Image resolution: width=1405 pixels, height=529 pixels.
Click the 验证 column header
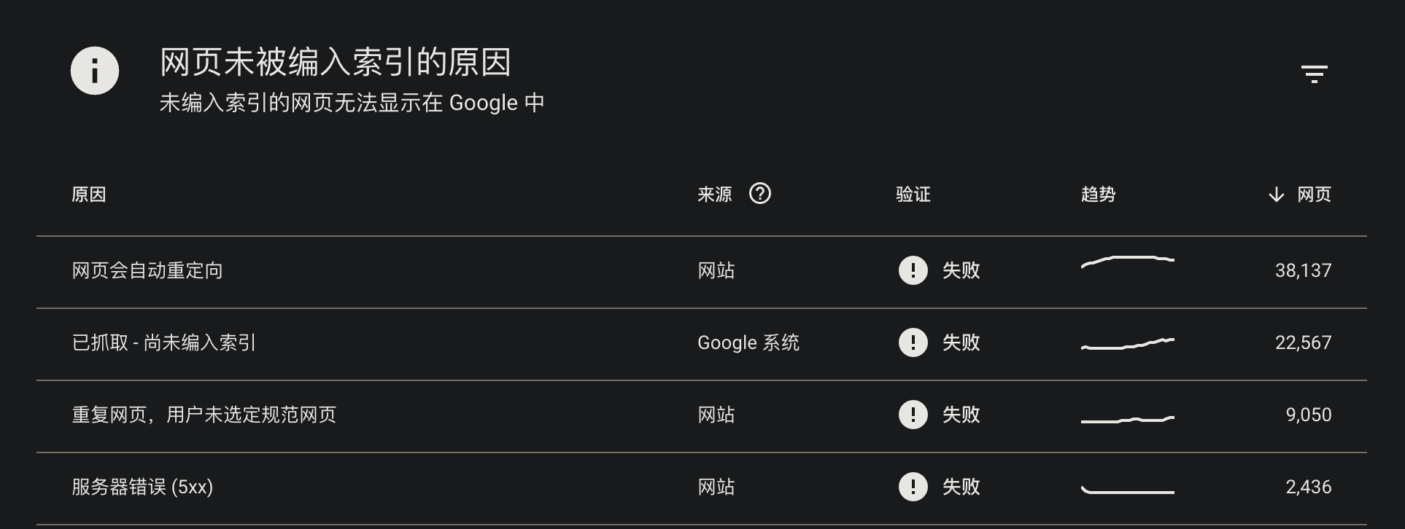pyautogui.click(x=913, y=195)
